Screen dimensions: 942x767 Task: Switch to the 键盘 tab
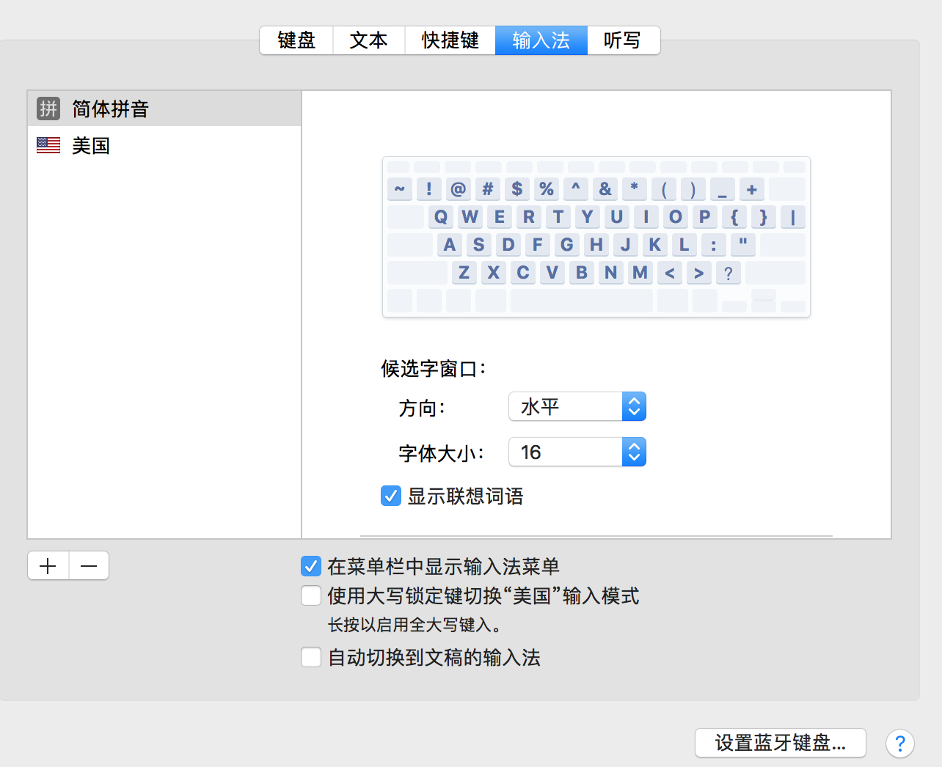tap(296, 40)
